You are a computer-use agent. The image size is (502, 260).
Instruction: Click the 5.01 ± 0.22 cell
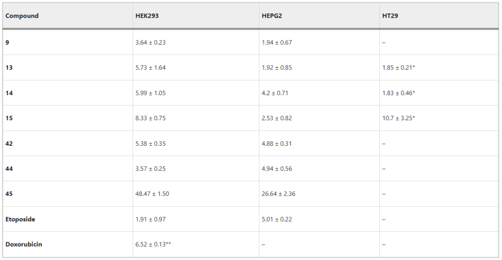[x=277, y=219]
